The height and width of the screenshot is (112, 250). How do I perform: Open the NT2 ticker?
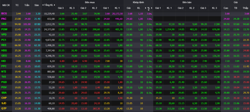tap(4, 72)
